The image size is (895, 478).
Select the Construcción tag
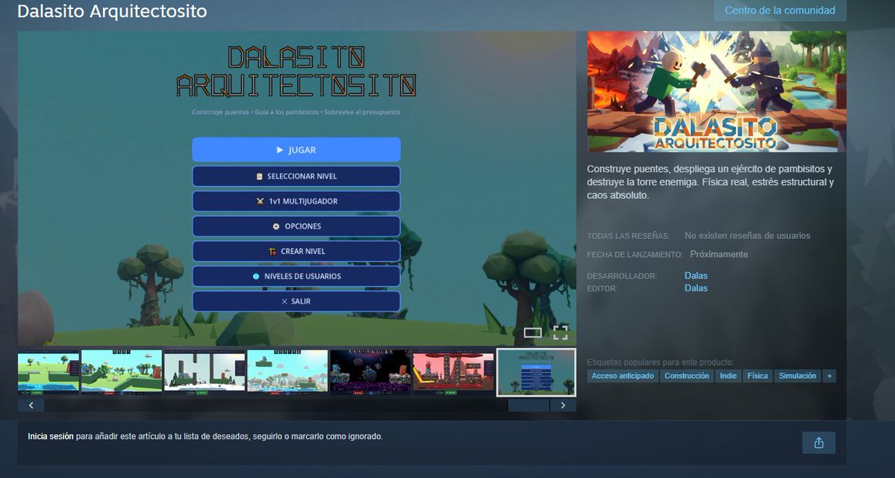(687, 376)
